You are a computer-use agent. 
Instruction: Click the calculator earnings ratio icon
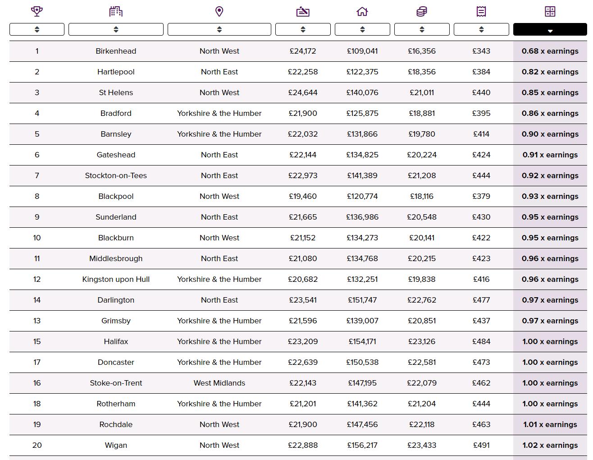coord(550,11)
